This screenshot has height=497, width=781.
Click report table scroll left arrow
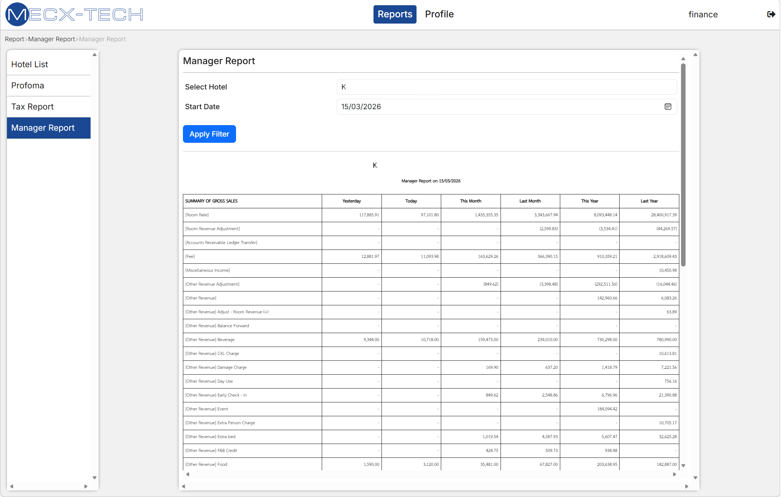coord(188,474)
